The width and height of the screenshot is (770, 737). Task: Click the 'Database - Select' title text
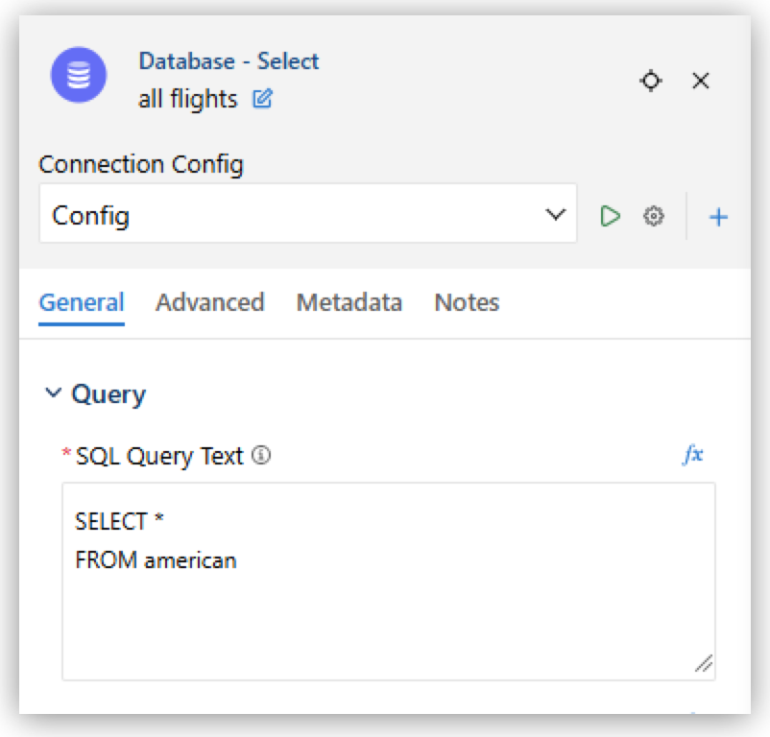click(x=229, y=61)
